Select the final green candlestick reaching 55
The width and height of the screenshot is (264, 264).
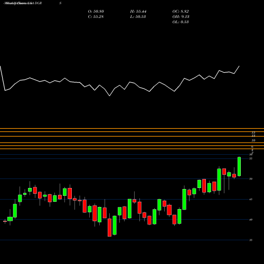[239, 166]
